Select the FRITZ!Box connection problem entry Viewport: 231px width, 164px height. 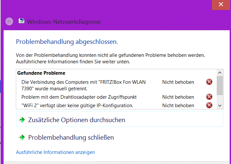[x=83, y=85]
